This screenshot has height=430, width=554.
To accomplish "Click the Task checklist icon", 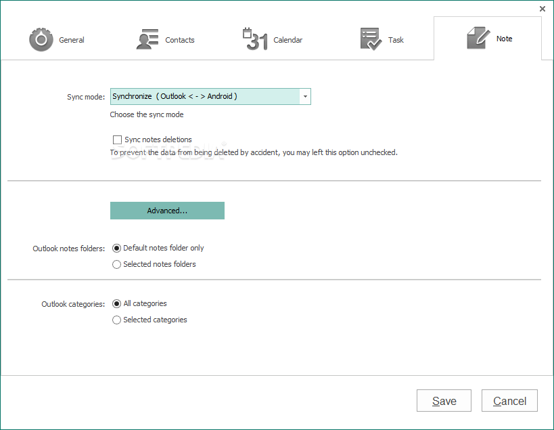I will tap(371, 39).
